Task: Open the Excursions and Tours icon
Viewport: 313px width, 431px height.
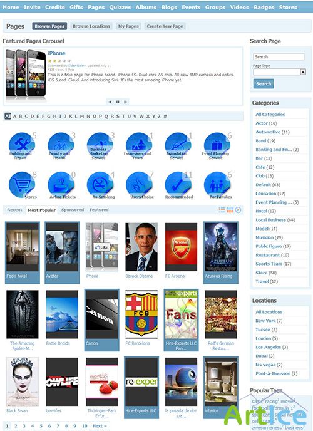Action: (x=138, y=146)
